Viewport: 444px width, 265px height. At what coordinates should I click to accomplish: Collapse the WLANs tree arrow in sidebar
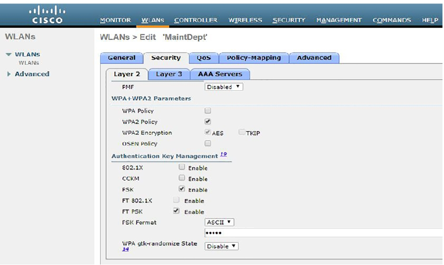click(9, 55)
